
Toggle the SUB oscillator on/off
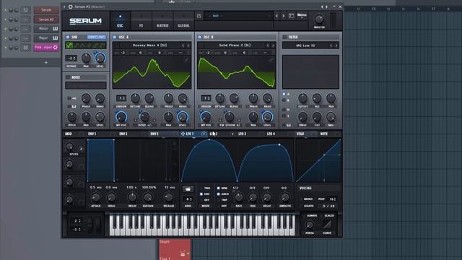[67, 37]
